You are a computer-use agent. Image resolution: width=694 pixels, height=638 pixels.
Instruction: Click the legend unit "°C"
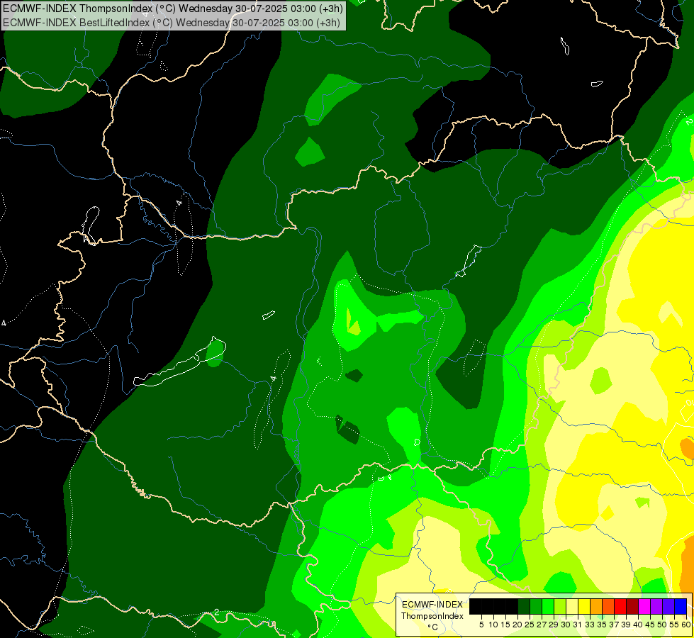432,627
